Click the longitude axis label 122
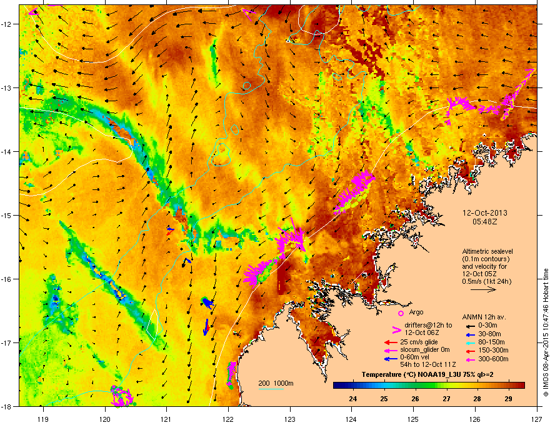 point(228,419)
